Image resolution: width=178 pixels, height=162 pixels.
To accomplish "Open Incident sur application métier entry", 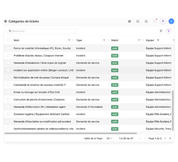I will point(43,70).
